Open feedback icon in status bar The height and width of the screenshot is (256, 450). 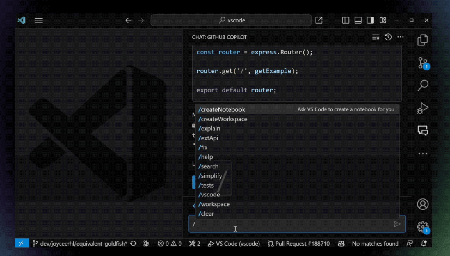tap(410, 243)
